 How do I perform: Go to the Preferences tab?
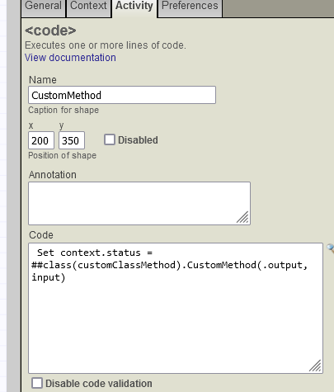click(x=190, y=7)
